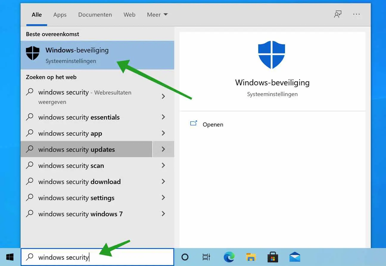Click magnifier icon inside the taskbar search box
The width and height of the screenshot is (386, 266).
tap(30, 257)
